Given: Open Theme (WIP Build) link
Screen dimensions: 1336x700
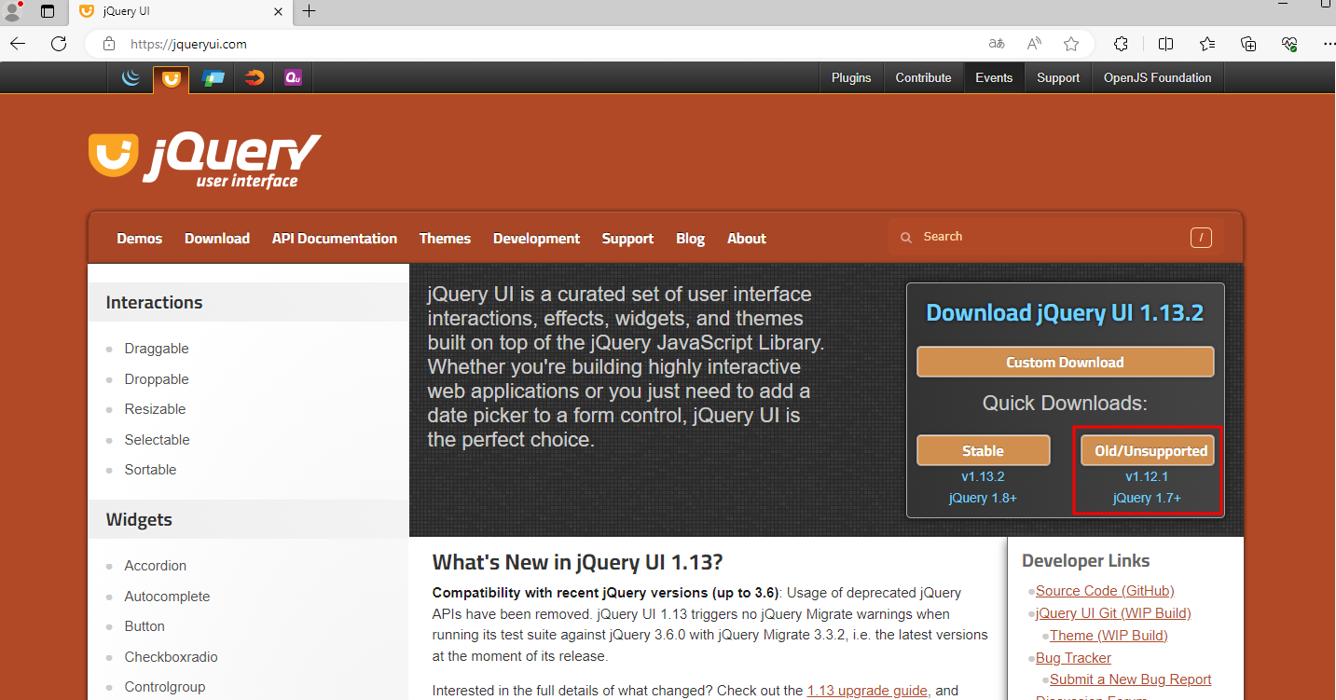Looking at the screenshot, I should point(1109,636).
